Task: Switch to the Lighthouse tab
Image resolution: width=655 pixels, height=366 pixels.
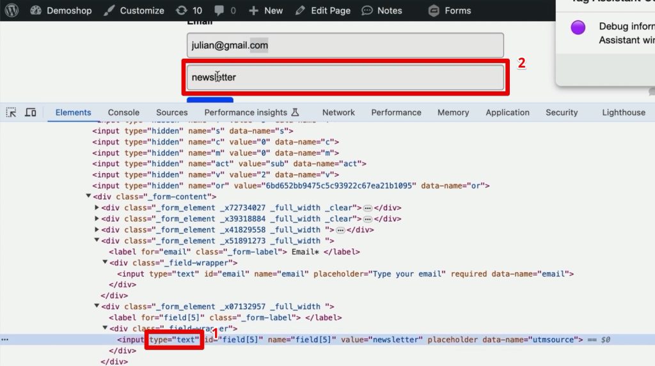Action: click(624, 112)
